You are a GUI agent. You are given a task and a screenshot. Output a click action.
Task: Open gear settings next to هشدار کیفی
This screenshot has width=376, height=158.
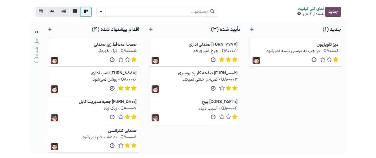click(x=299, y=14)
